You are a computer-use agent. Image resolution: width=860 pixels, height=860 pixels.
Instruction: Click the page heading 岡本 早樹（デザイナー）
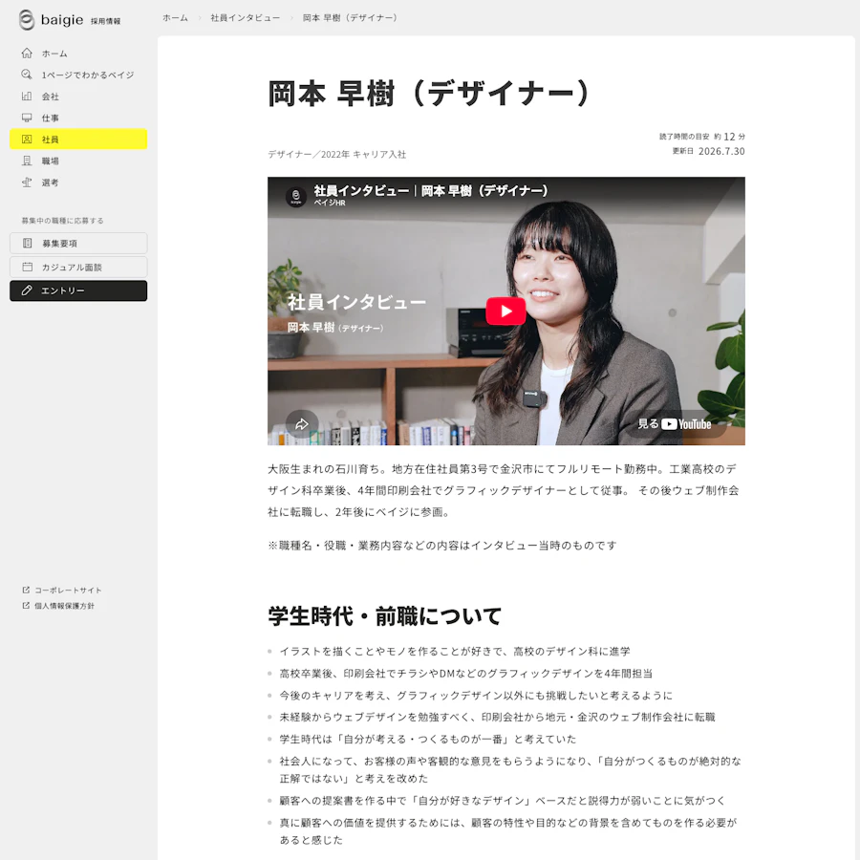[429, 93]
